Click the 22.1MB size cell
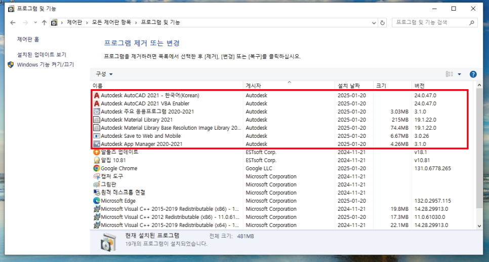This screenshot has height=262, width=489. coord(399,225)
